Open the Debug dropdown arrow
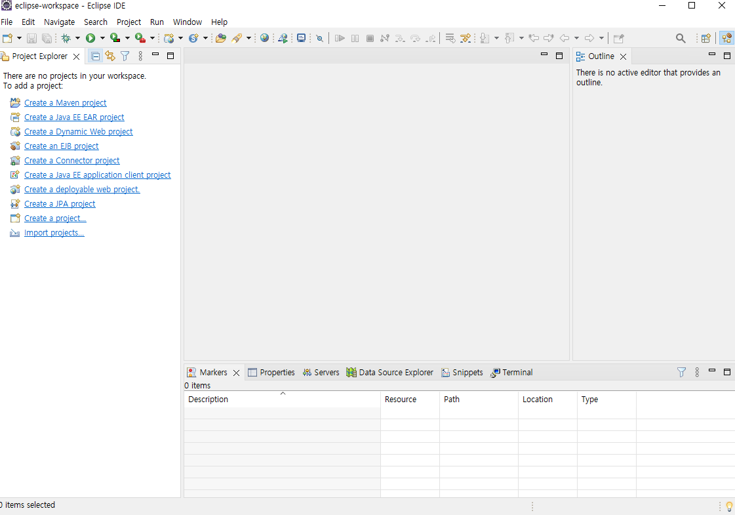The image size is (735, 515). pyautogui.click(x=77, y=38)
